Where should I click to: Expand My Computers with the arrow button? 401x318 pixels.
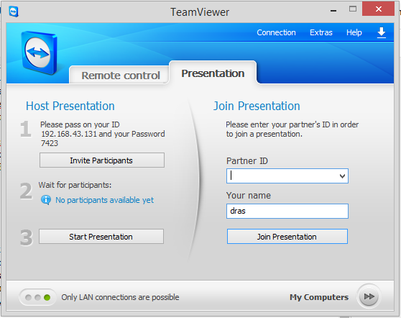pyautogui.click(x=369, y=296)
